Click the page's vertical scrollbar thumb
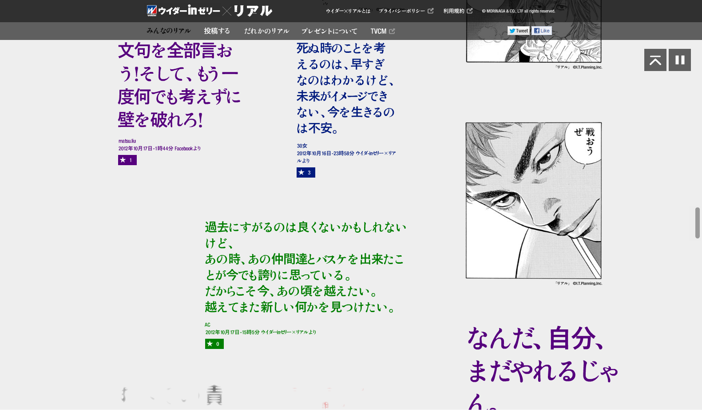Viewport: 702px width, 412px height. (x=697, y=222)
